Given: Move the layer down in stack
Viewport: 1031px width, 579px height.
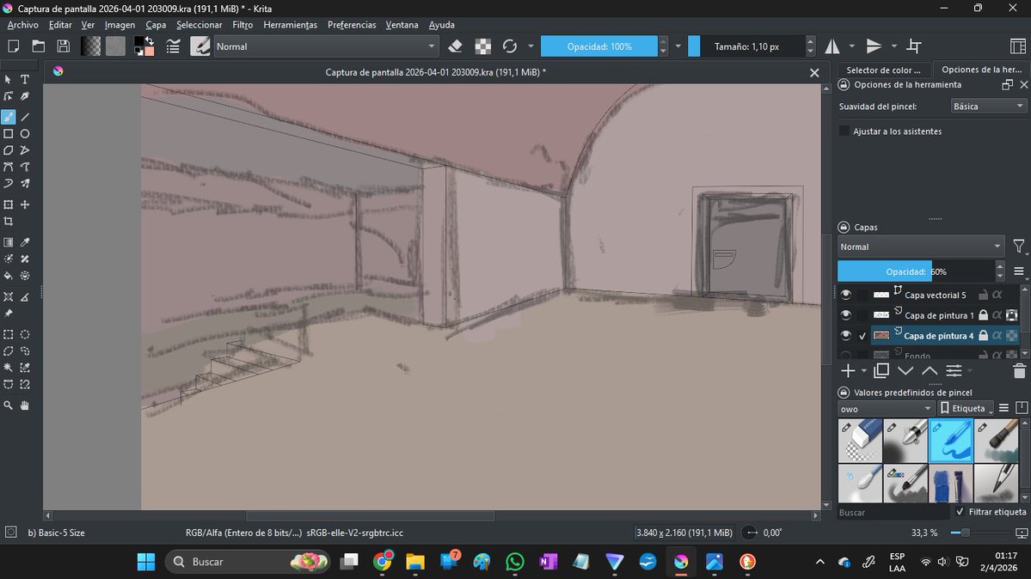Looking at the screenshot, I should [x=905, y=370].
